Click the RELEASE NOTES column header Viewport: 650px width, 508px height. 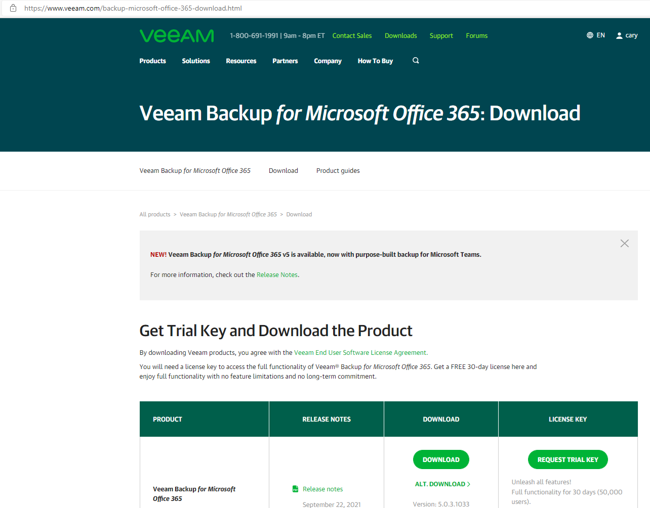(327, 420)
